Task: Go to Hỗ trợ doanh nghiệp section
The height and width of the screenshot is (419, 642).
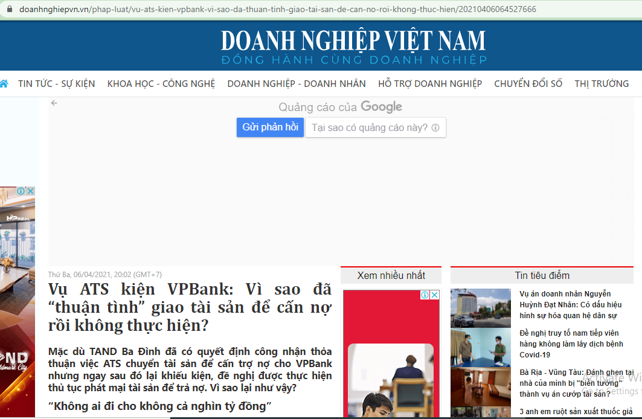Action: [x=430, y=83]
